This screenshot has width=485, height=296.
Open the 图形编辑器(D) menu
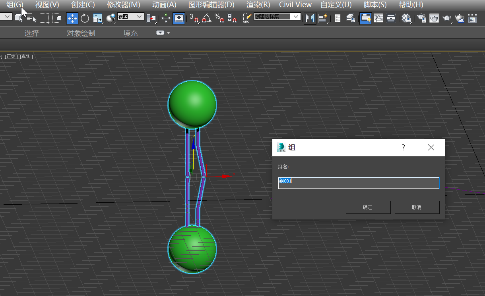pos(211,5)
